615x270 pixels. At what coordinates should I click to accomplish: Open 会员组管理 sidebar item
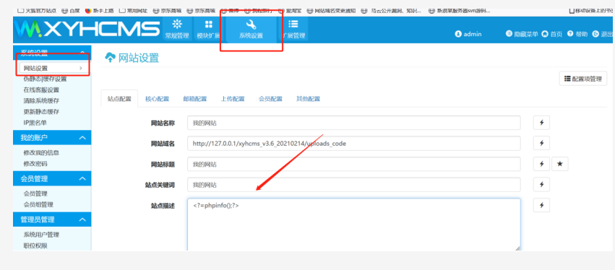click(38, 204)
